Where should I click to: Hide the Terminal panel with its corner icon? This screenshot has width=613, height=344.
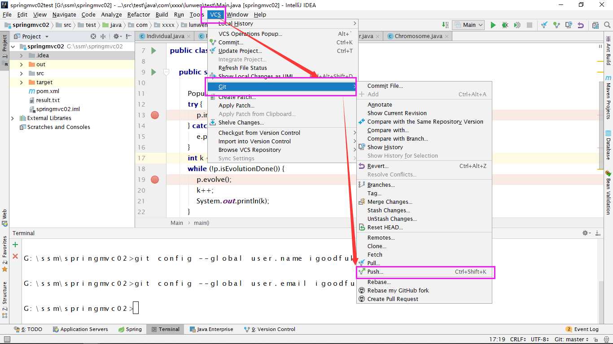click(597, 233)
